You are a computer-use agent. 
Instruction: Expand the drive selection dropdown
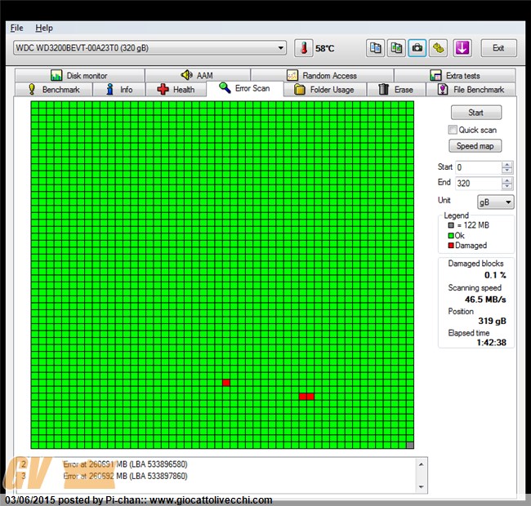point(281,48)
